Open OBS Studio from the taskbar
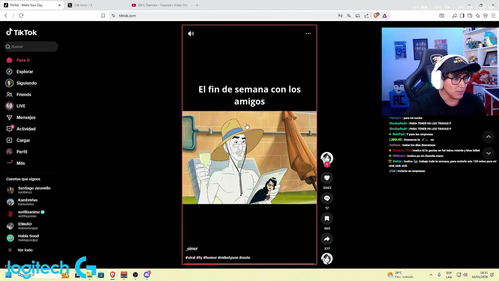This screenshot has width=499, height=281. (135, 275)
